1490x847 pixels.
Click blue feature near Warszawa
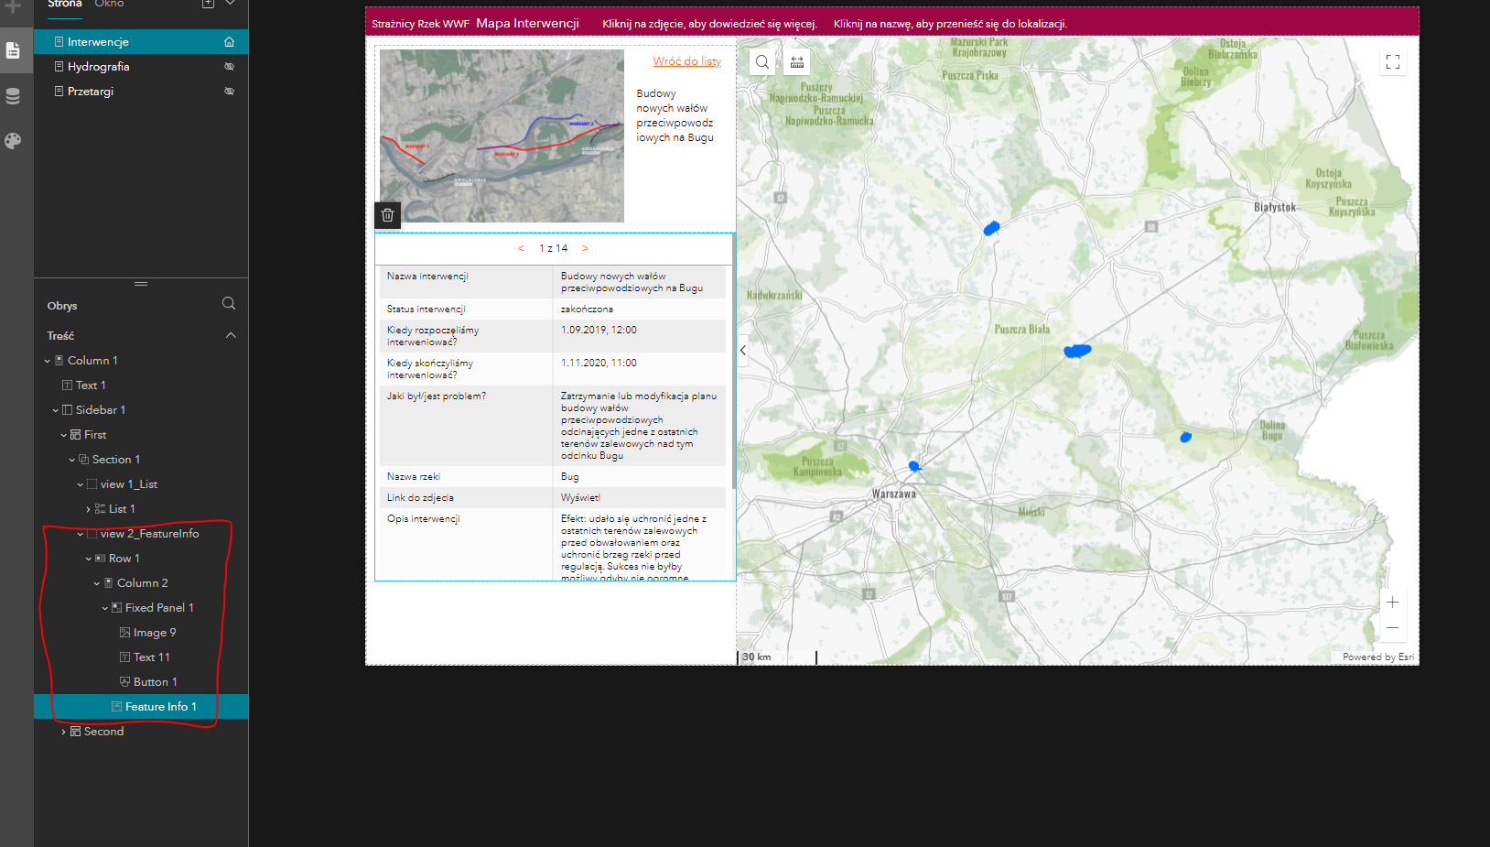click(x=913, y=467)
